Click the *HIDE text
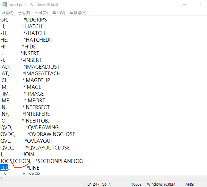 29,47
